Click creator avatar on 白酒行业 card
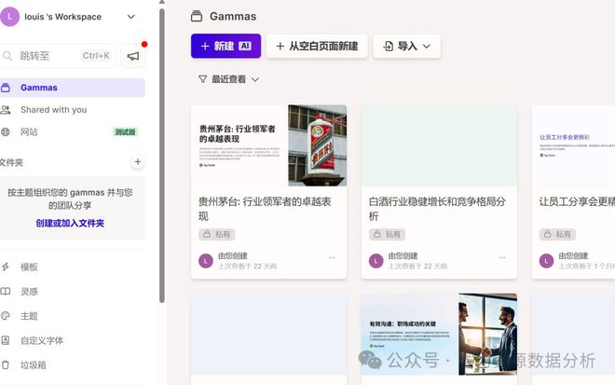 point(376,261)
